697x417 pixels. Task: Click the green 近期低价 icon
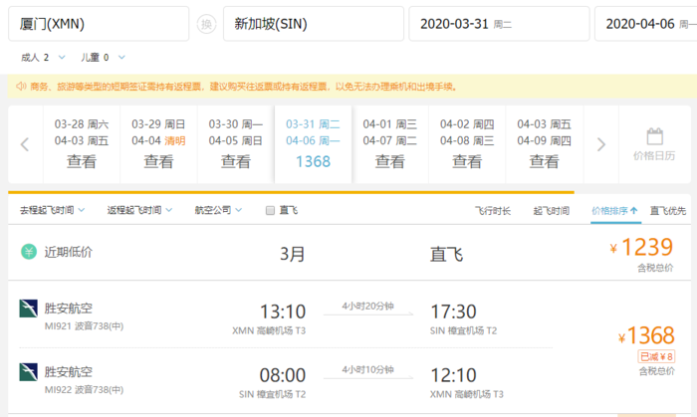(29, 252)
